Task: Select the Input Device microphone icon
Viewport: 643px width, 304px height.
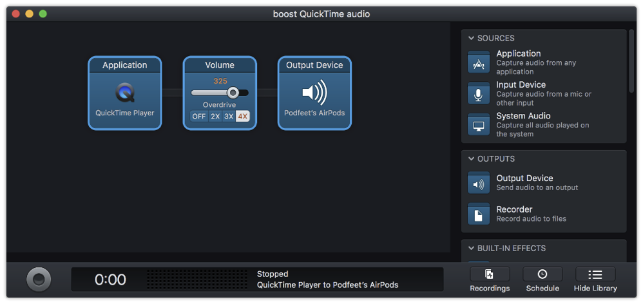Action: click(479, 93)
